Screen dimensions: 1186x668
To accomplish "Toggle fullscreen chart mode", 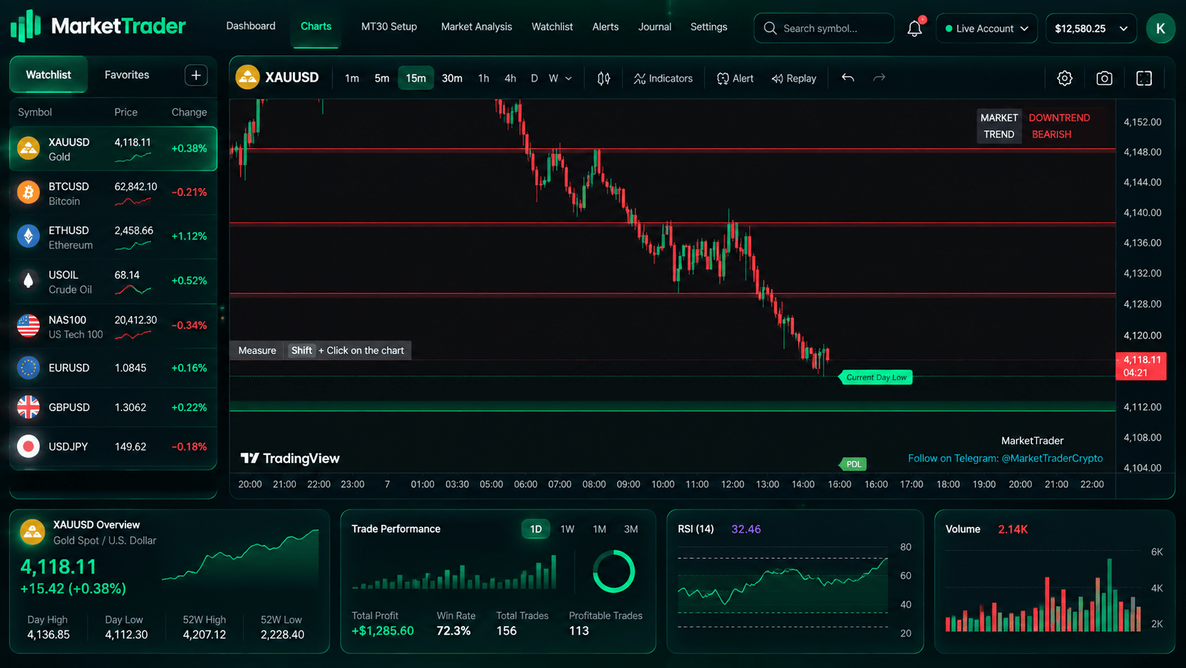I will (x=1144, y=78).
